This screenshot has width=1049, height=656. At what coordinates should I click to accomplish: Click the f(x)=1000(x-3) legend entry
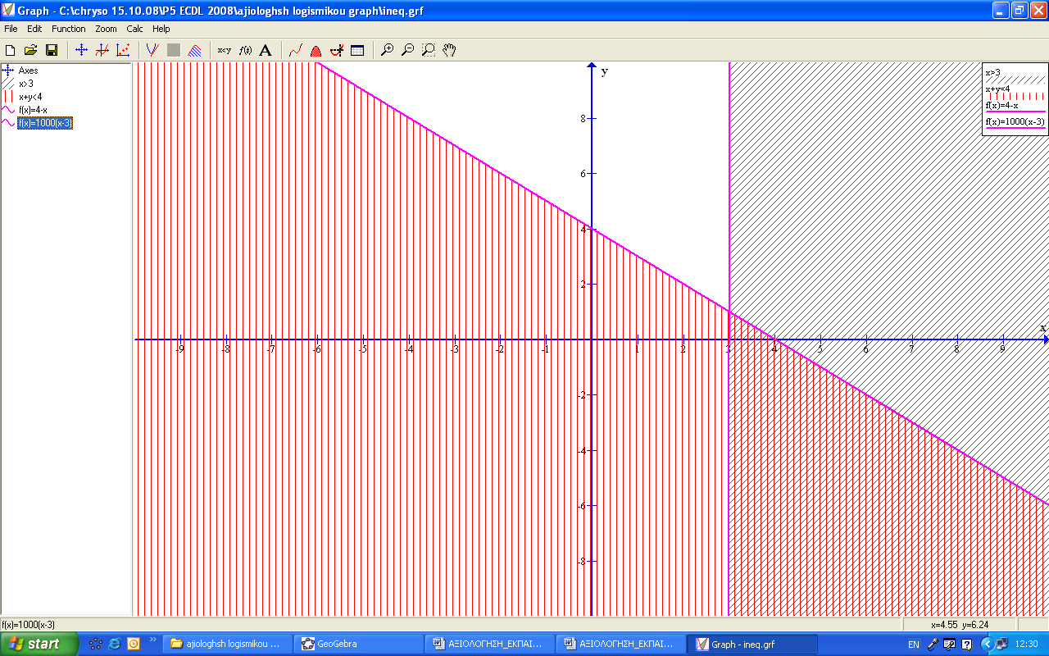[1015, 123]
